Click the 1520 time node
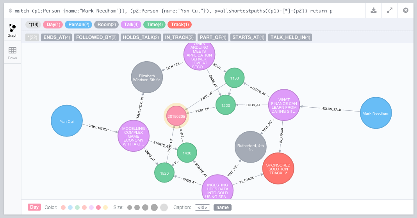Viewport: 417px width, 218px height. tap(164, 173)
